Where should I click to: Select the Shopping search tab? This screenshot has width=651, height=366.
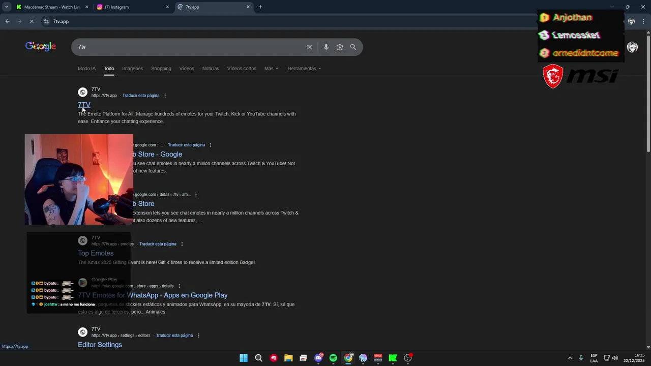[161, 69]
